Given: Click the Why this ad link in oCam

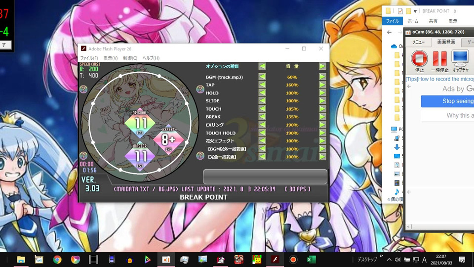Looking at the screenshot, I should (460, 115).
